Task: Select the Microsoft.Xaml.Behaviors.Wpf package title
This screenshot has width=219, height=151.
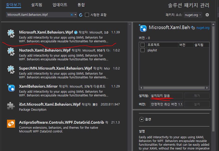Action: [x=46, y=32]
